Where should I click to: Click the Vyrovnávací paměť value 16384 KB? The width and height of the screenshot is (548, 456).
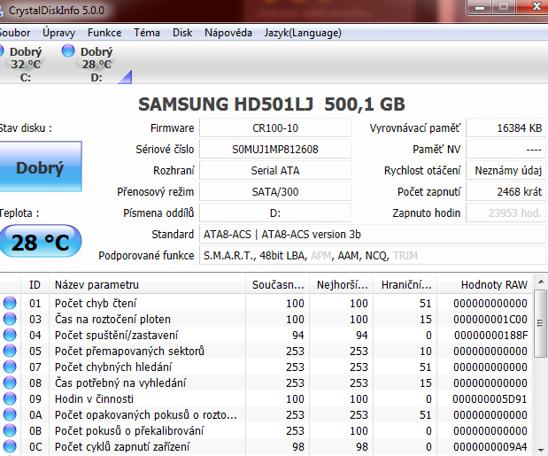coord(506,128)
